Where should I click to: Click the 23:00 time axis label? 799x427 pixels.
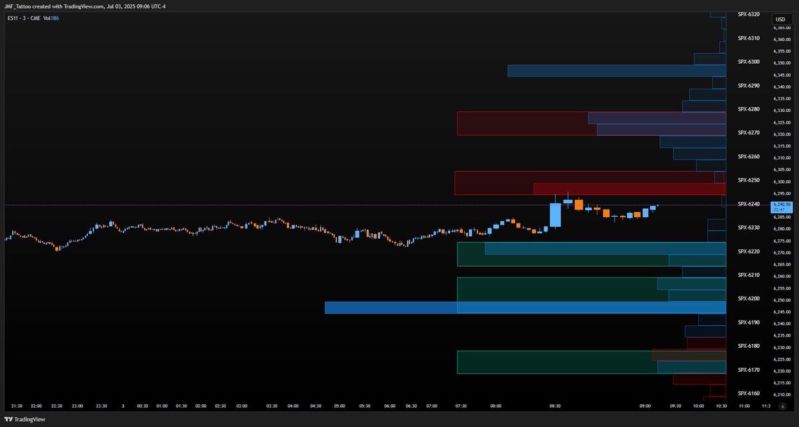tap(78, 406)
